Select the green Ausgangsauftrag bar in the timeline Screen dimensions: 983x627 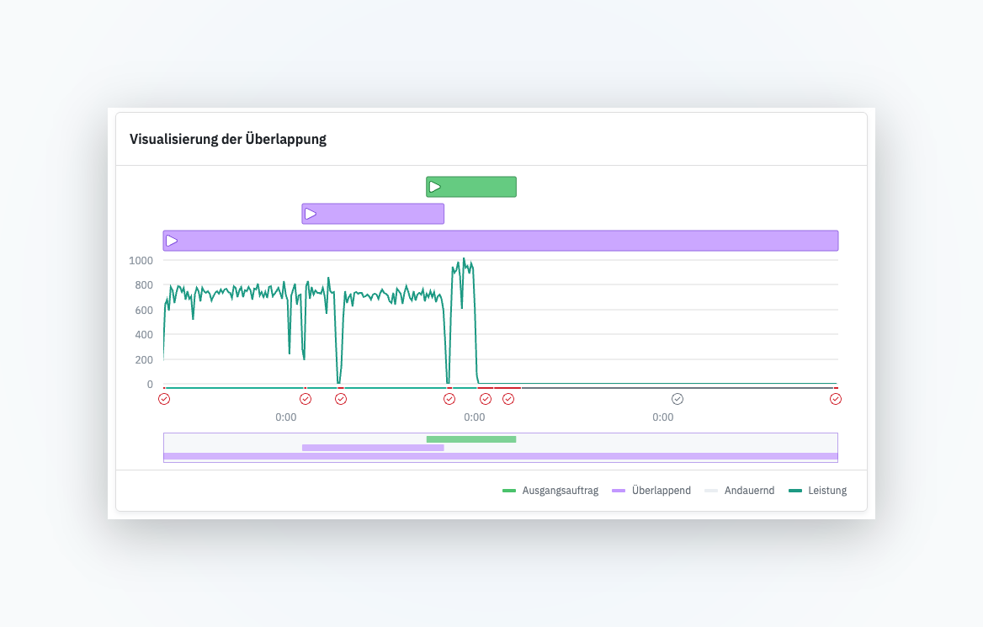471,187
